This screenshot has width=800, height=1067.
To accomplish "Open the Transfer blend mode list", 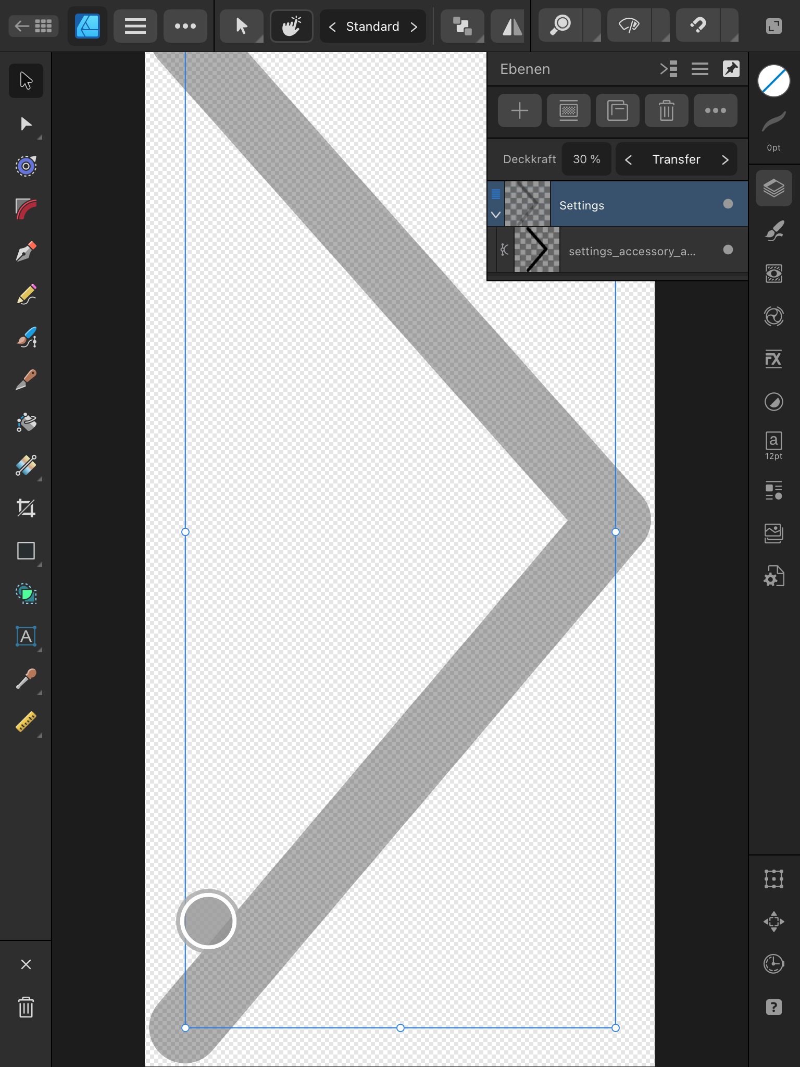I will click(677, 159).
